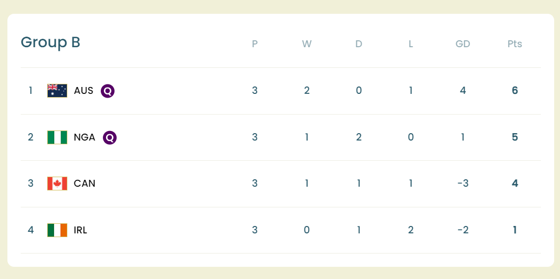The width and height of the screenshot is (560, 279).
Task: Click the Group B heading
Action: pos(50,42)
